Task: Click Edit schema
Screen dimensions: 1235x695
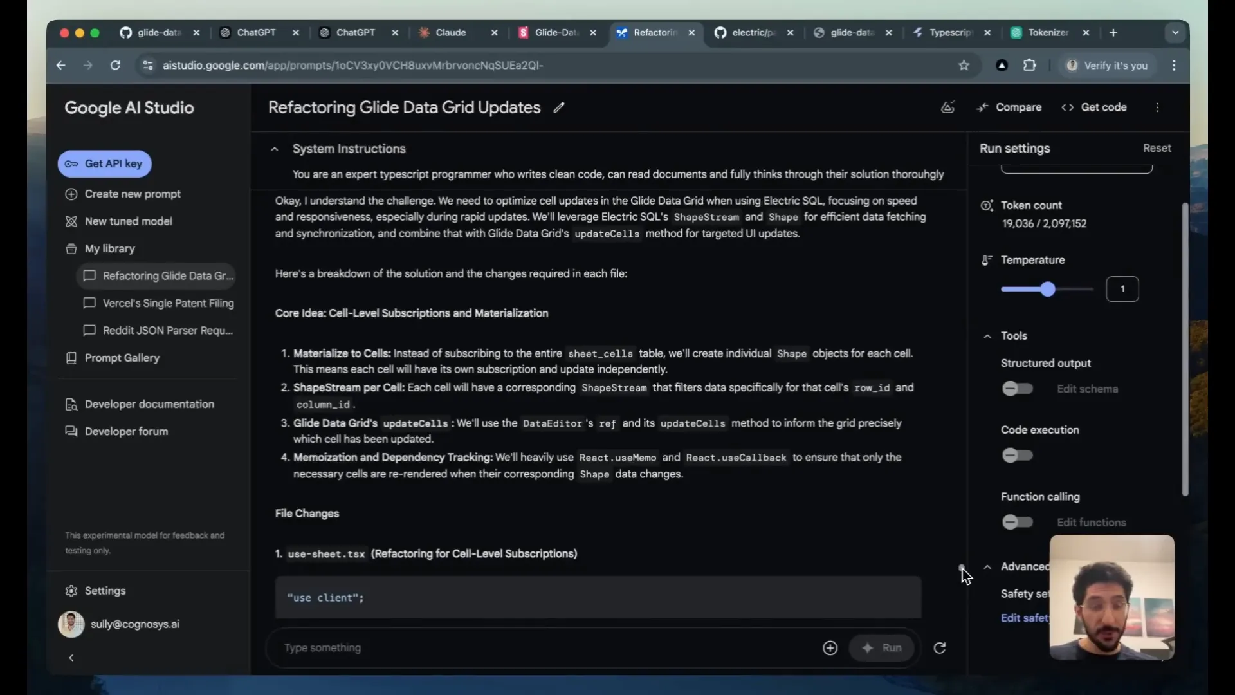Action: coord(1087,389)
